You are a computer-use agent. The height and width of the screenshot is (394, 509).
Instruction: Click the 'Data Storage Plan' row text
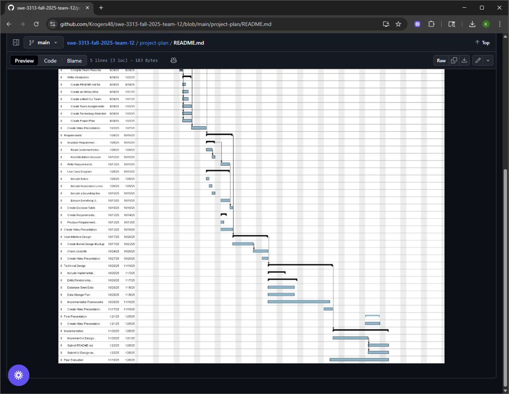[79, 295]
